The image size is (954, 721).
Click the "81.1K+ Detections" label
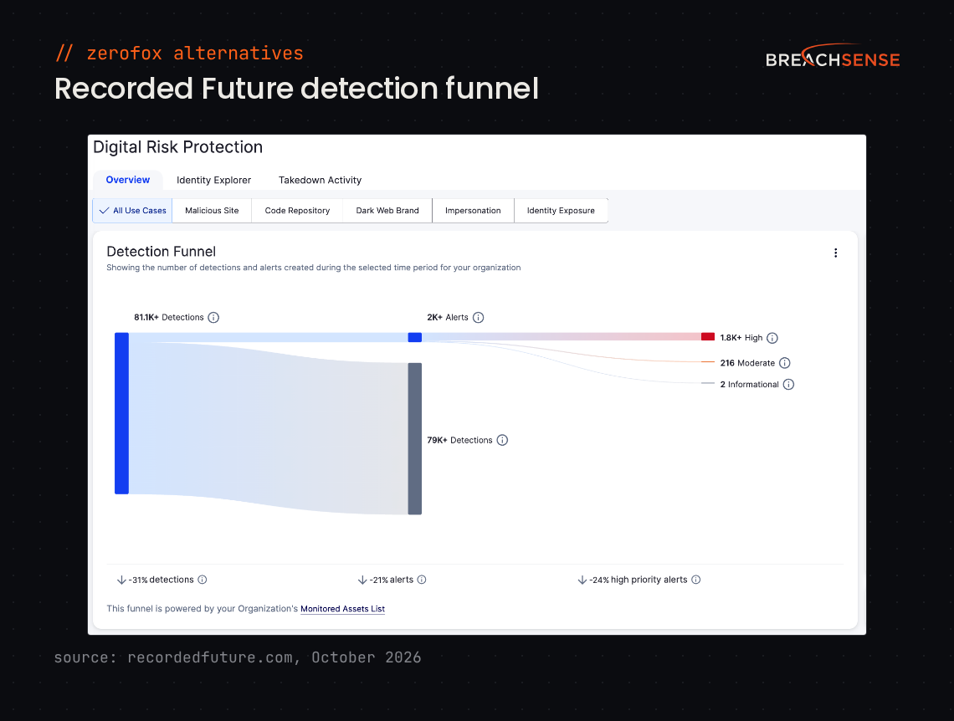[168, 317]
